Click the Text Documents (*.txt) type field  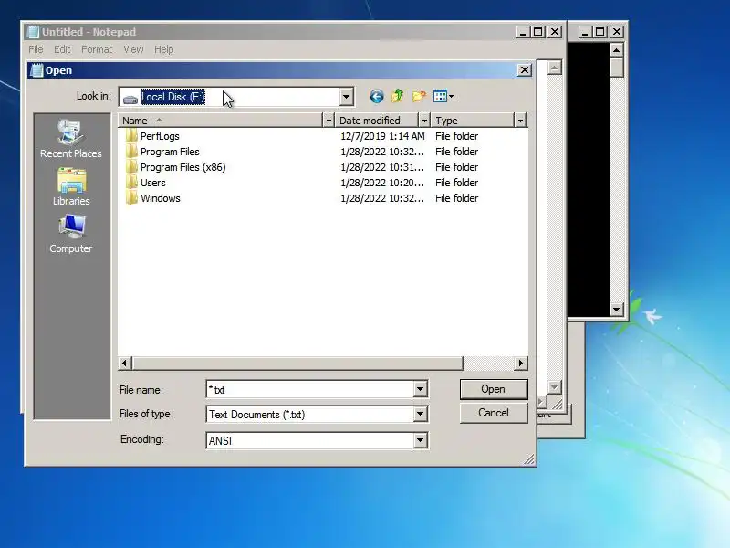[309, 415]
